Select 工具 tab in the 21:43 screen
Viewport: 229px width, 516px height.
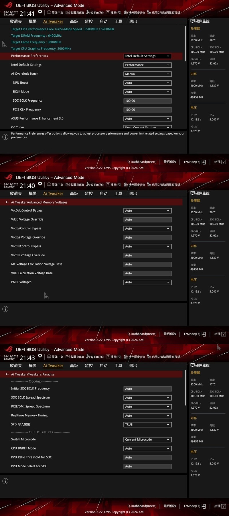pyautogui.click(x=118, y=366)
